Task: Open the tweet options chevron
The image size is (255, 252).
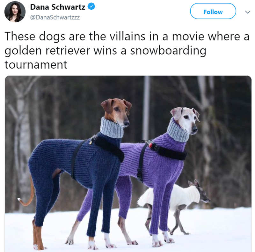Action: 248,12
